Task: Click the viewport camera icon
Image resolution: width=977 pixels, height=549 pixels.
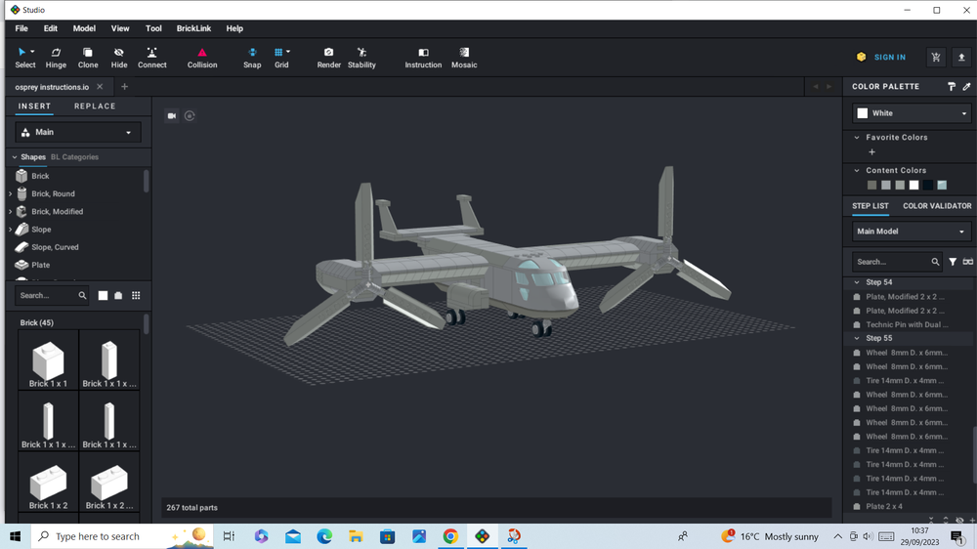Action: (171, 116)
